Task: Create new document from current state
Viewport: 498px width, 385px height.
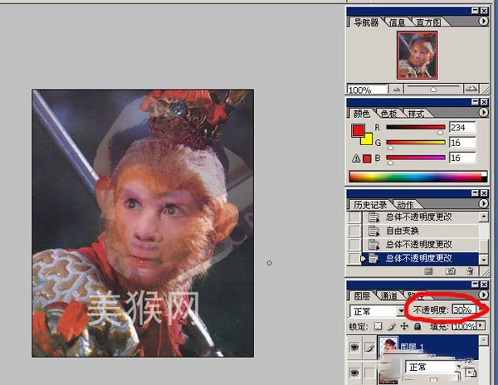Action: coord(430,270)
